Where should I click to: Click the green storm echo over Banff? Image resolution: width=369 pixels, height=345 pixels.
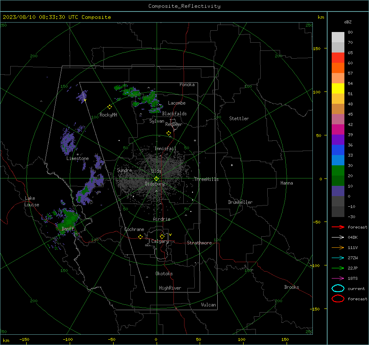[68, 221]
